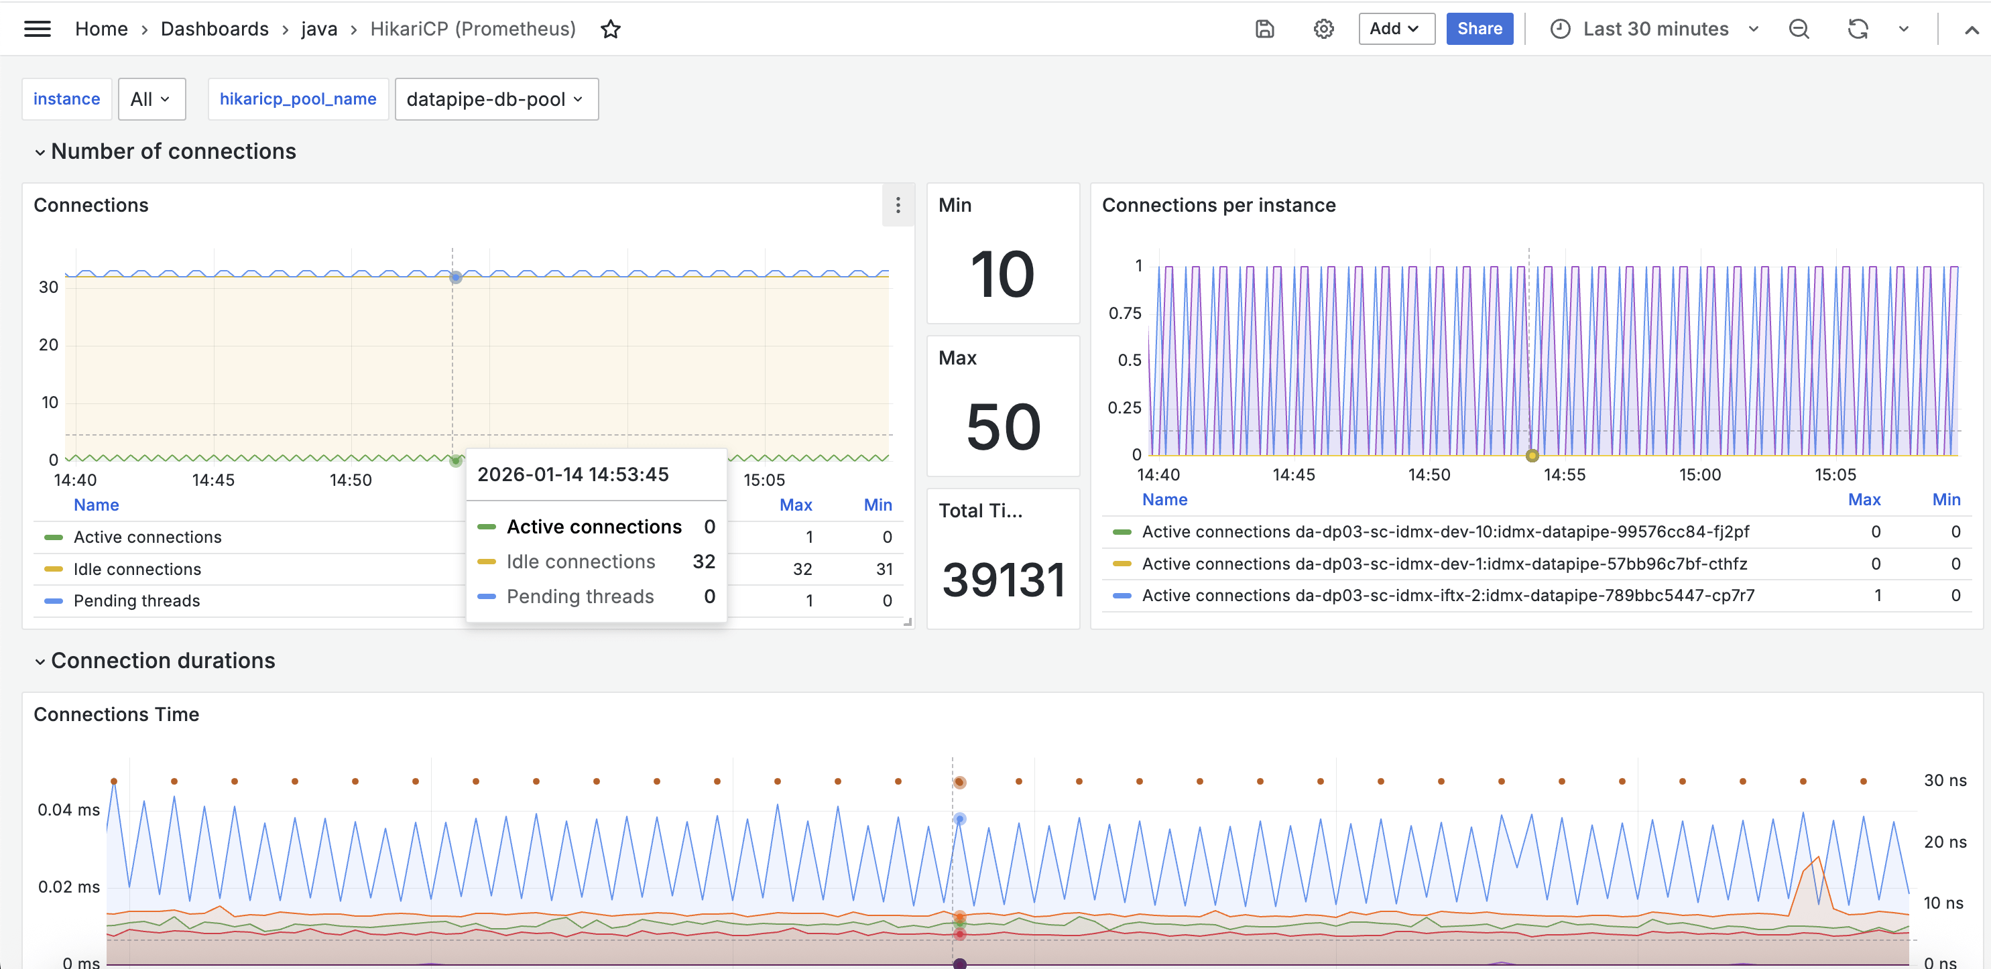
Task: Sort Connections per instance legend by Min
Action: (1946, 500)
